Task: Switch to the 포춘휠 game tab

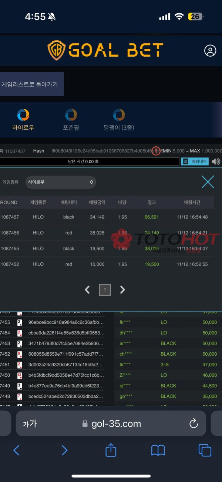Action: 71,120
